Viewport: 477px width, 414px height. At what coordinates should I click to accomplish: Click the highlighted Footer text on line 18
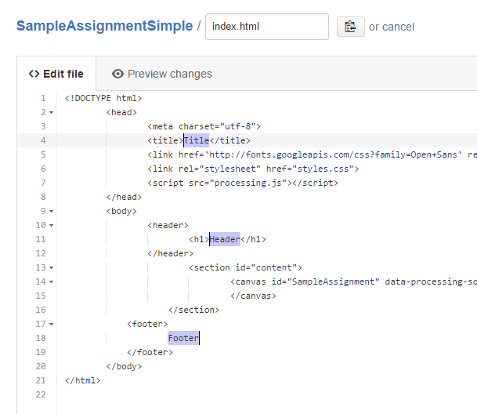pos(183,338)
